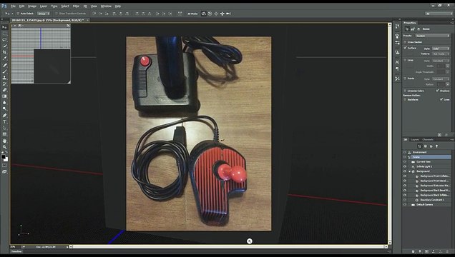Screen dimensions: 455x257
Task: Toggle the Shadows checkbox
Action: pyautogui.click(x=437, y=91)
